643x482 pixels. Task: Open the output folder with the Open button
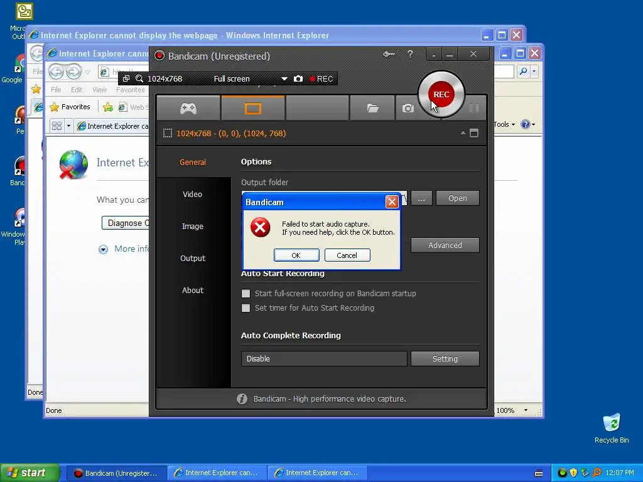458,198
